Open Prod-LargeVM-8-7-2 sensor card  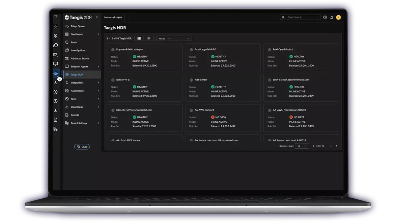coord(223,57)
